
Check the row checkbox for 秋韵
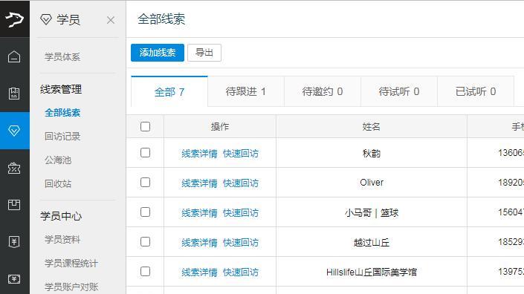click(146, 153)
